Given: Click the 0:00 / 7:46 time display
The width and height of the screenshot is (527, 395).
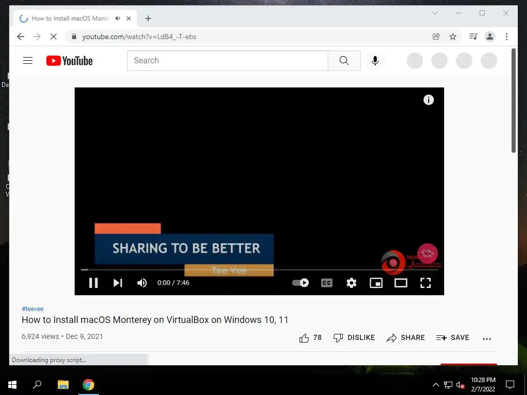Looking at the screenshot, I should point(173,283).
